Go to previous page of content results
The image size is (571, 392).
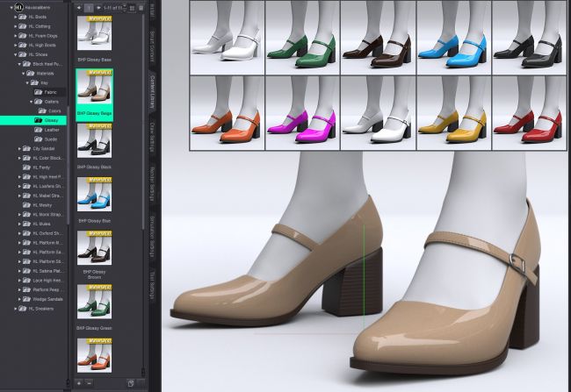point(77,7)
